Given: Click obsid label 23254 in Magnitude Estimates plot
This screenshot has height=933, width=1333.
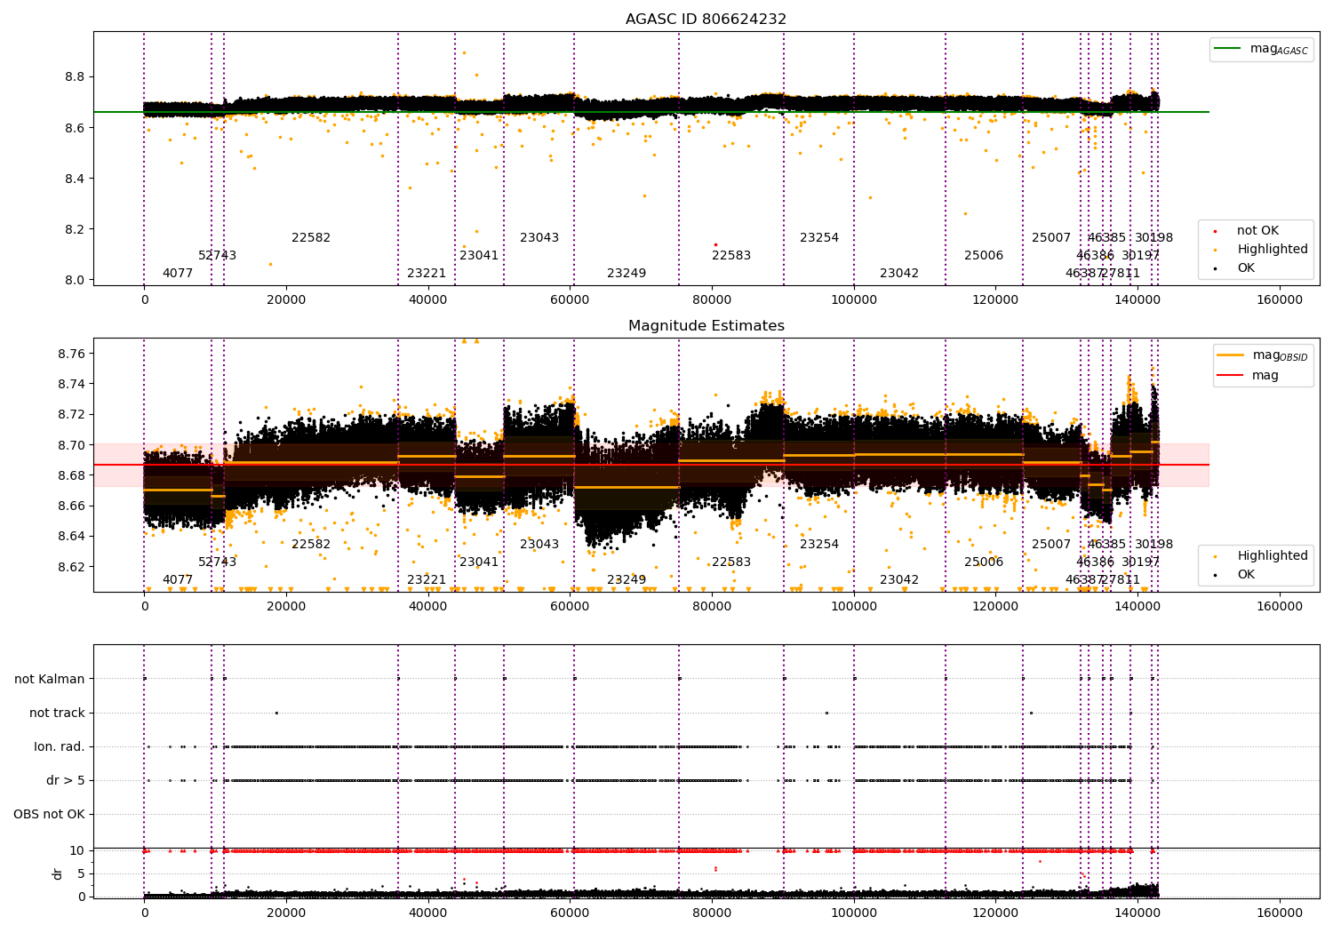Looking at the screenshot, I should tap(819, 544).
